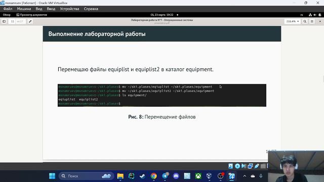
Task: Open Windows Start menu
Action: tap(52, 176)
